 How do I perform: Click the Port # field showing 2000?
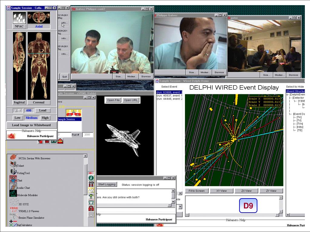[x=87, y=134]
